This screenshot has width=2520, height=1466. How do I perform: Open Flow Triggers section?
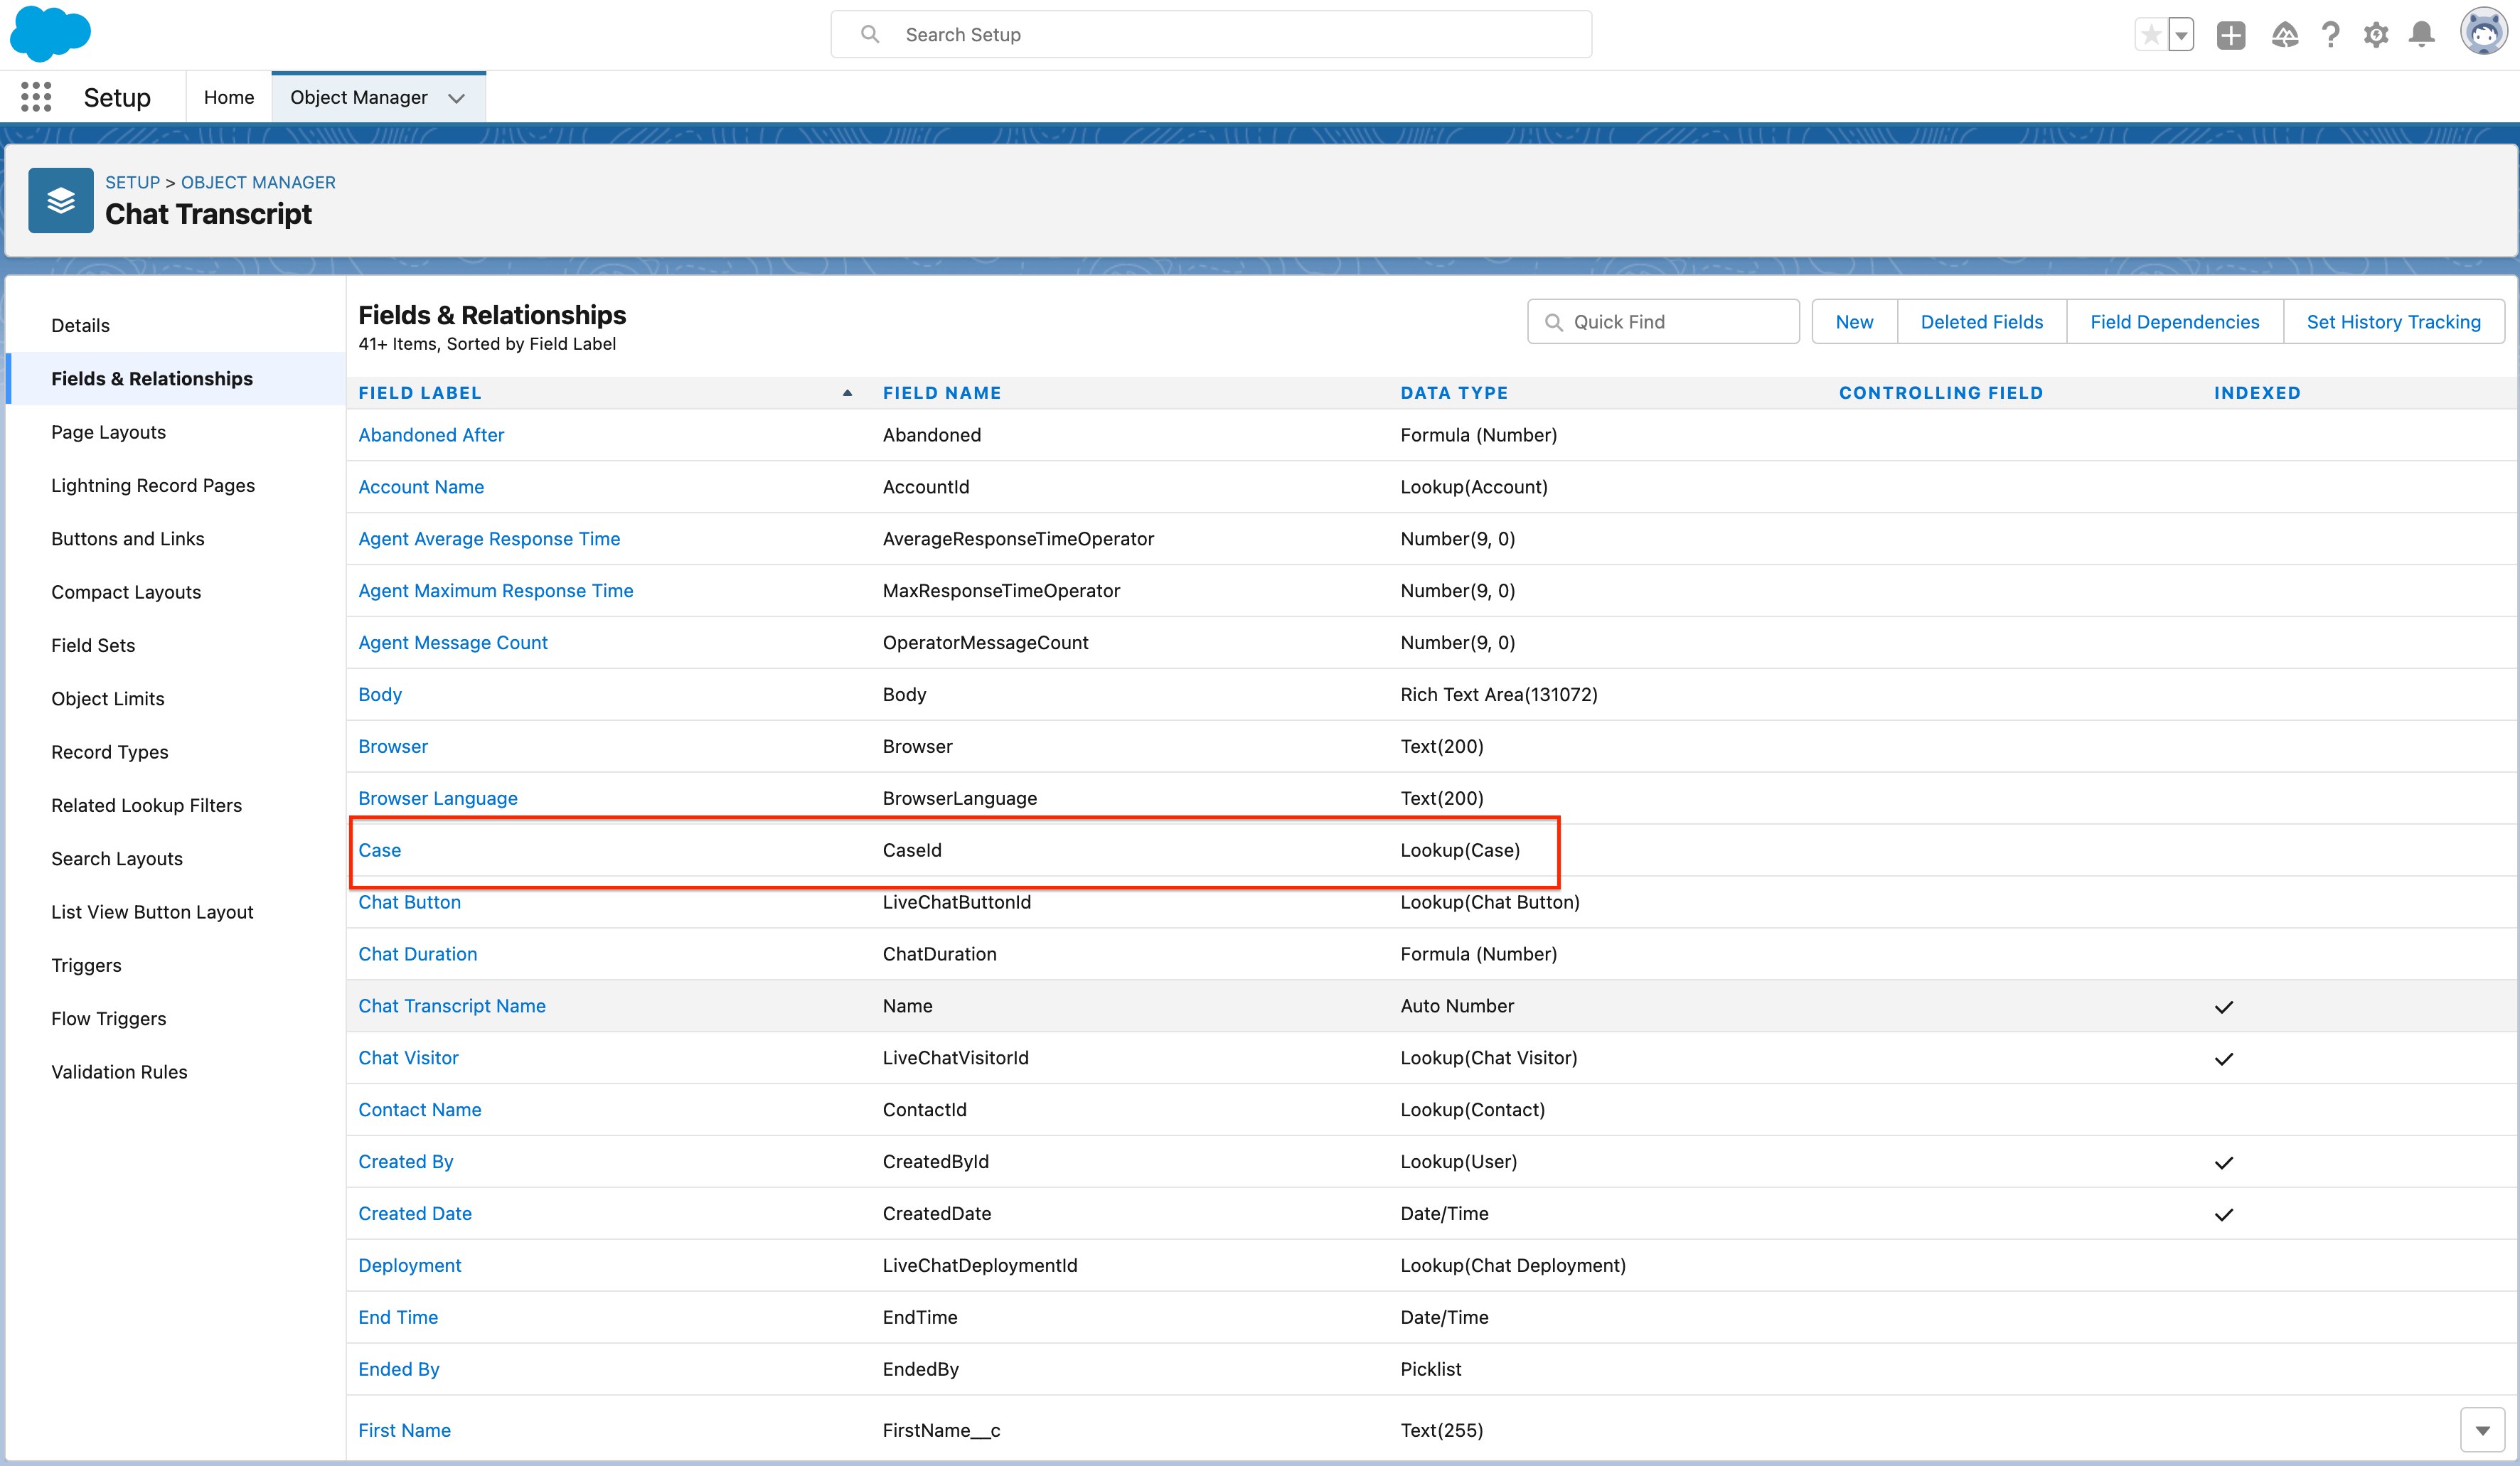pyautogui.click(x=109, y=1018)
